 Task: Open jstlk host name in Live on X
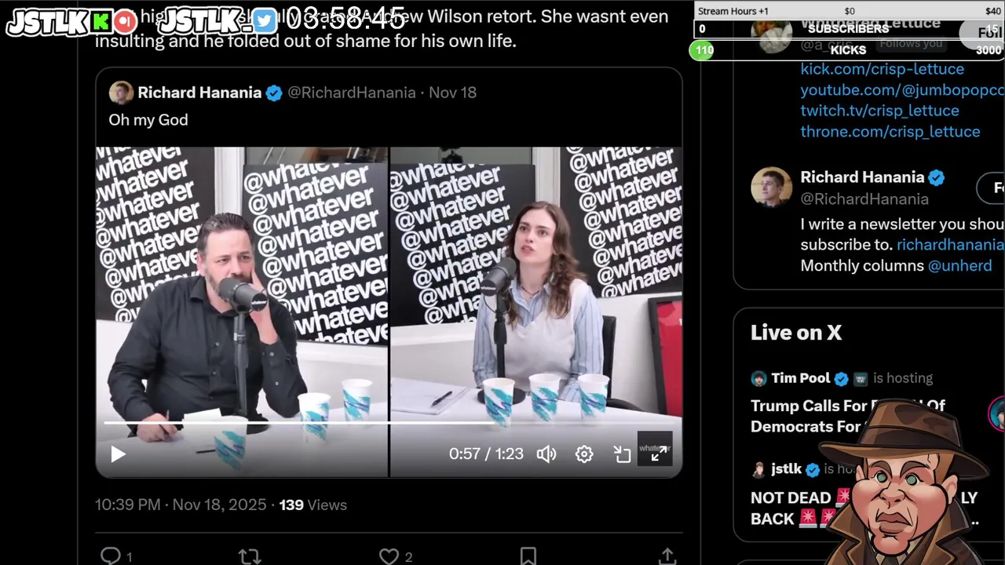[x=786, y=469]
